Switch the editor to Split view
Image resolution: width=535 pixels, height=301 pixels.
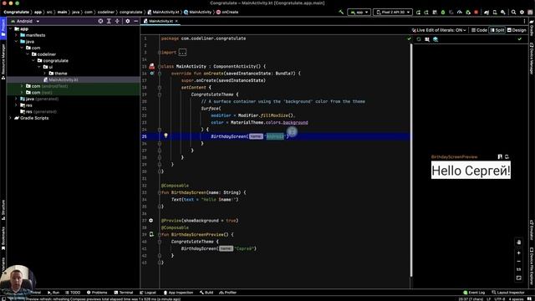[x=497, y=30]
